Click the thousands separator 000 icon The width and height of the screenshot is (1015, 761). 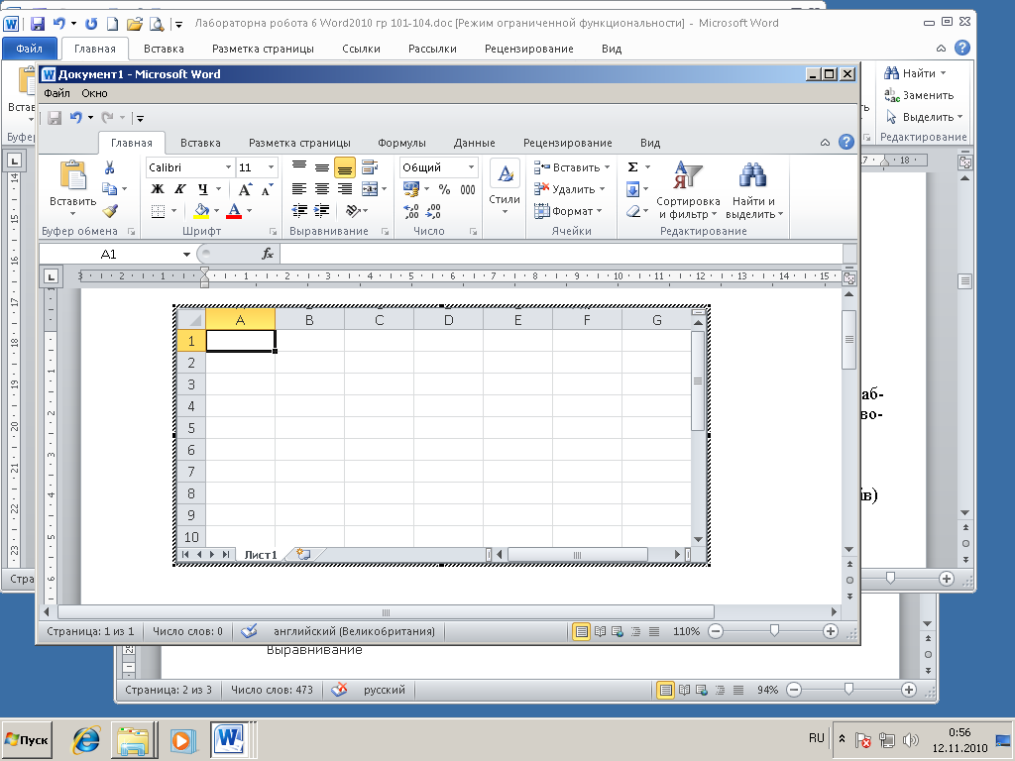click(x=468, y=189)
